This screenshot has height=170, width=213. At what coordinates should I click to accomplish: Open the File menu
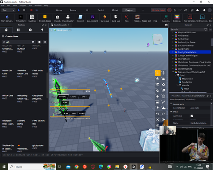coord(3,6)
